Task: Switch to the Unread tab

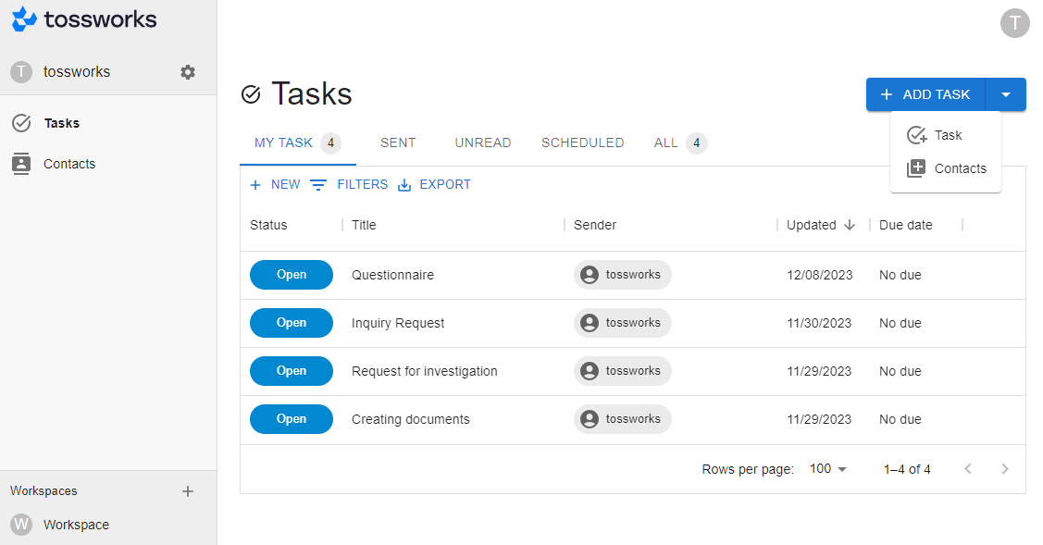Action: (483, 142)
